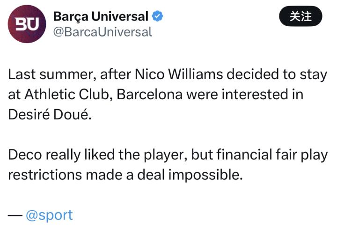Viewport: 337px width, 229px height.
Task: Open the @sport mention link
Action: (x=49, y=215)
